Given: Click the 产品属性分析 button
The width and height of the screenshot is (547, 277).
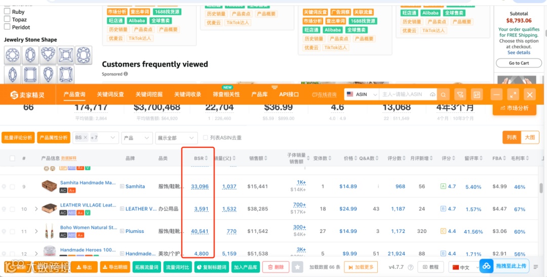Looking at the screenshot, I should click(x=54, y=138).
